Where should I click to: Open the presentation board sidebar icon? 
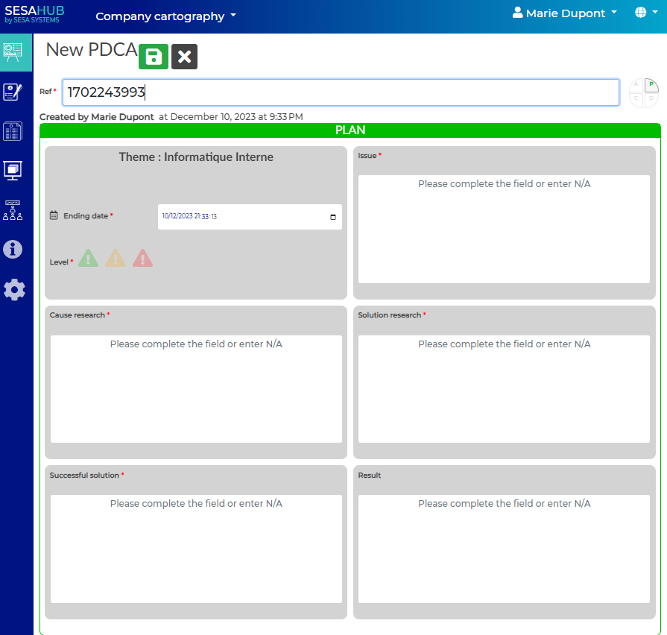(x=13, y=52)
